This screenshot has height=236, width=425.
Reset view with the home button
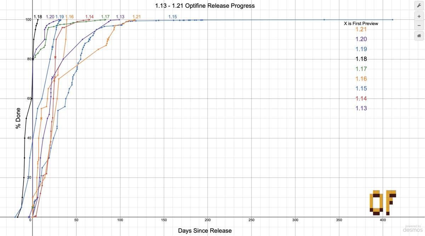[419, 36]
